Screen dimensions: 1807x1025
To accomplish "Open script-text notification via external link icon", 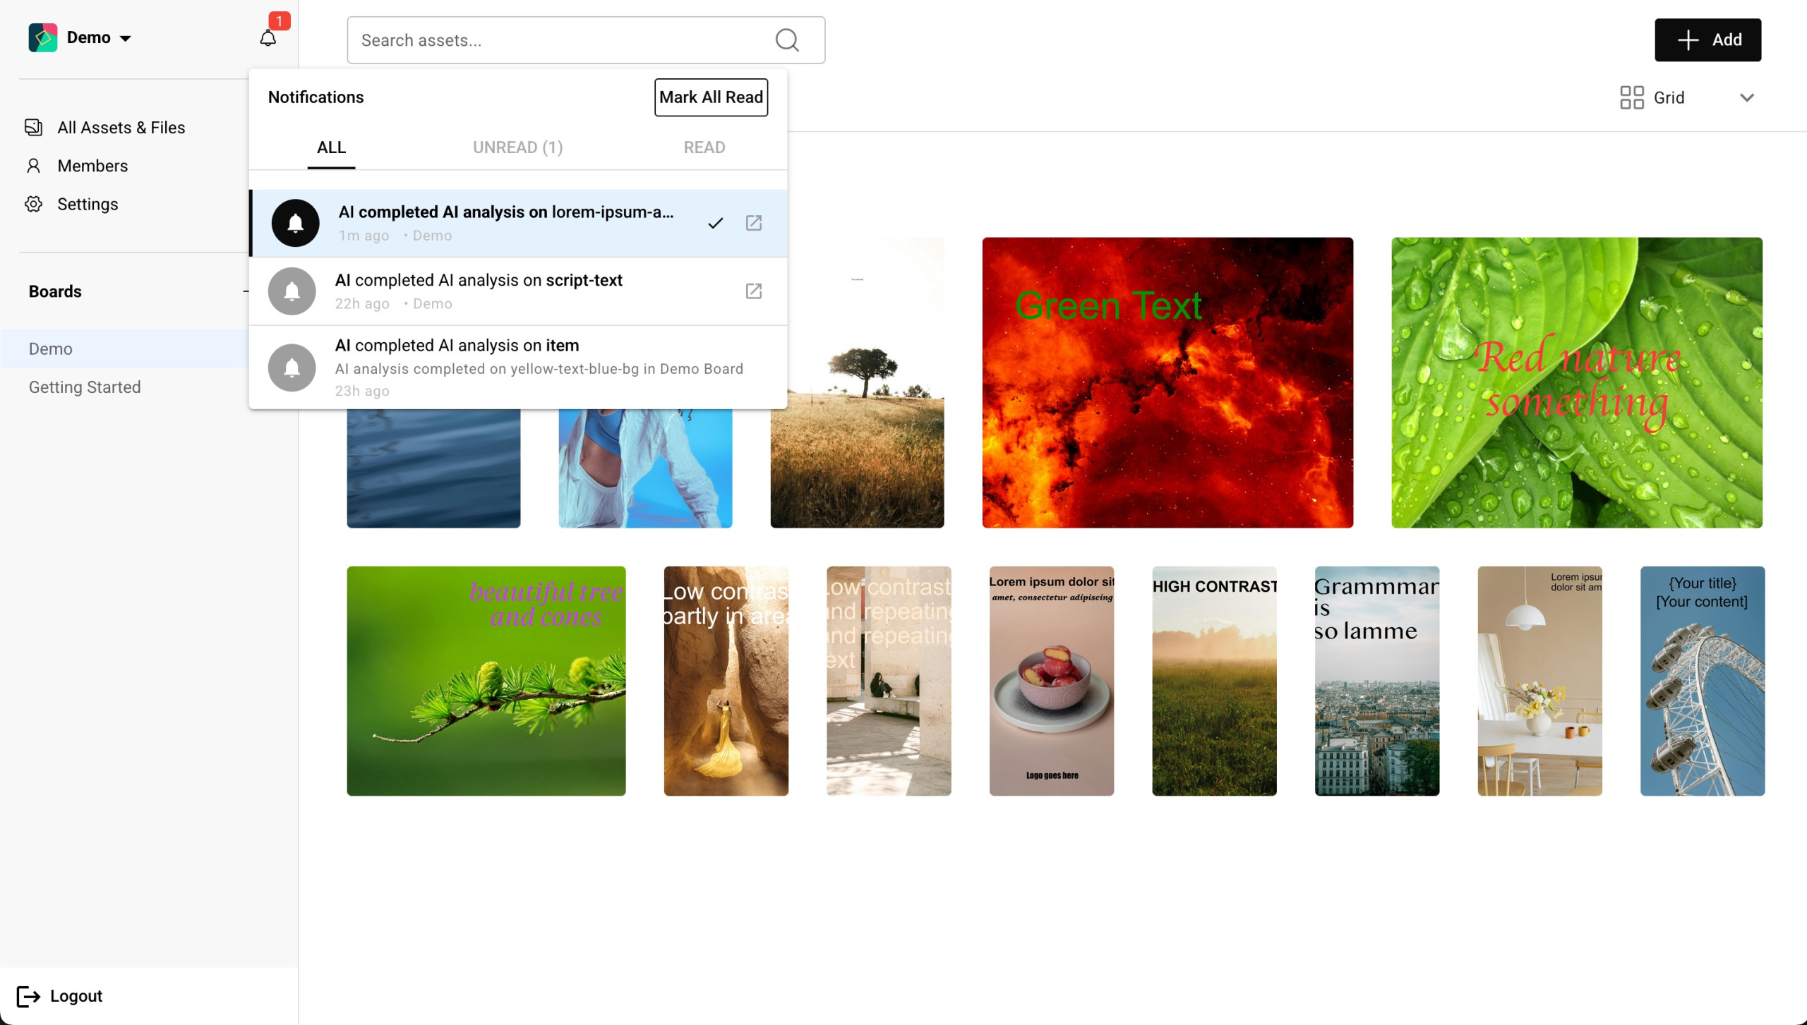I will 754,291.
